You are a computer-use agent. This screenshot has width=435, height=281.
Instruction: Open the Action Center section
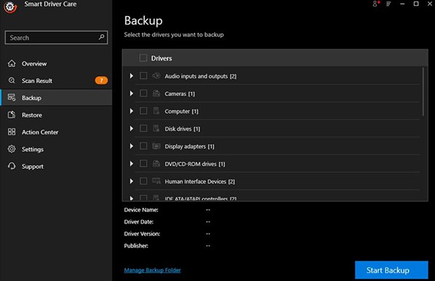point(56,131)
